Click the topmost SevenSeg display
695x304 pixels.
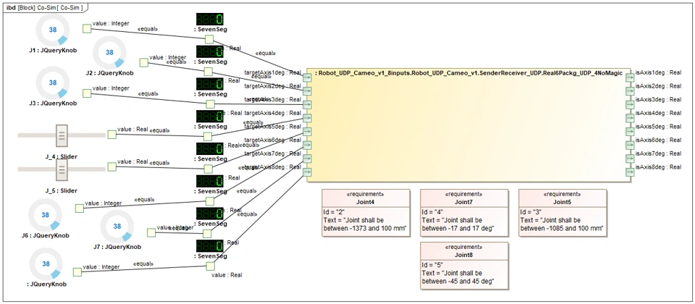pos(210,19)
